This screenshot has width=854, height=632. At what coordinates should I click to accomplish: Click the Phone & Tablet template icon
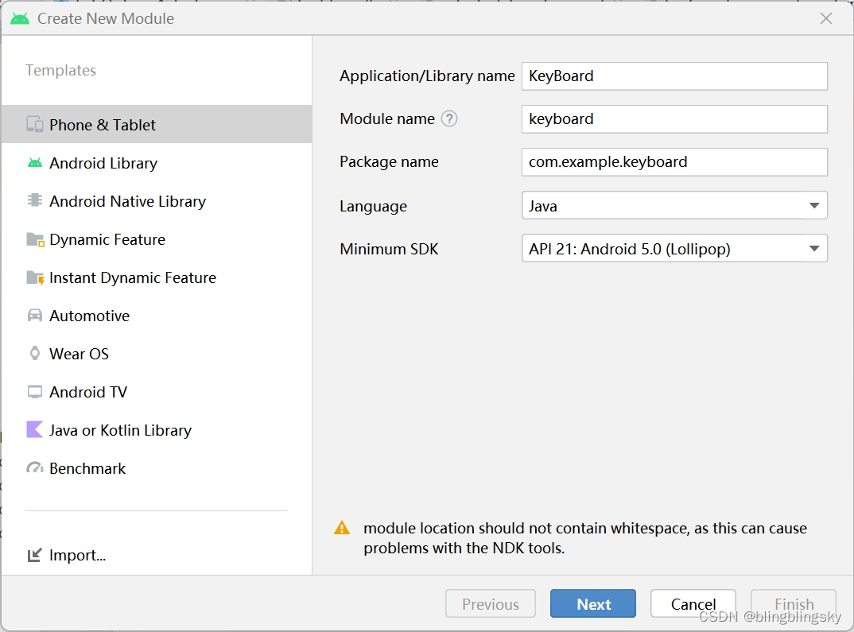click(x=35, y=124)
